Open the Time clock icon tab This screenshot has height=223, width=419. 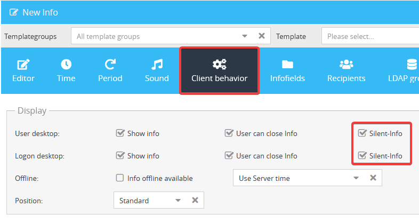point(66,65)
